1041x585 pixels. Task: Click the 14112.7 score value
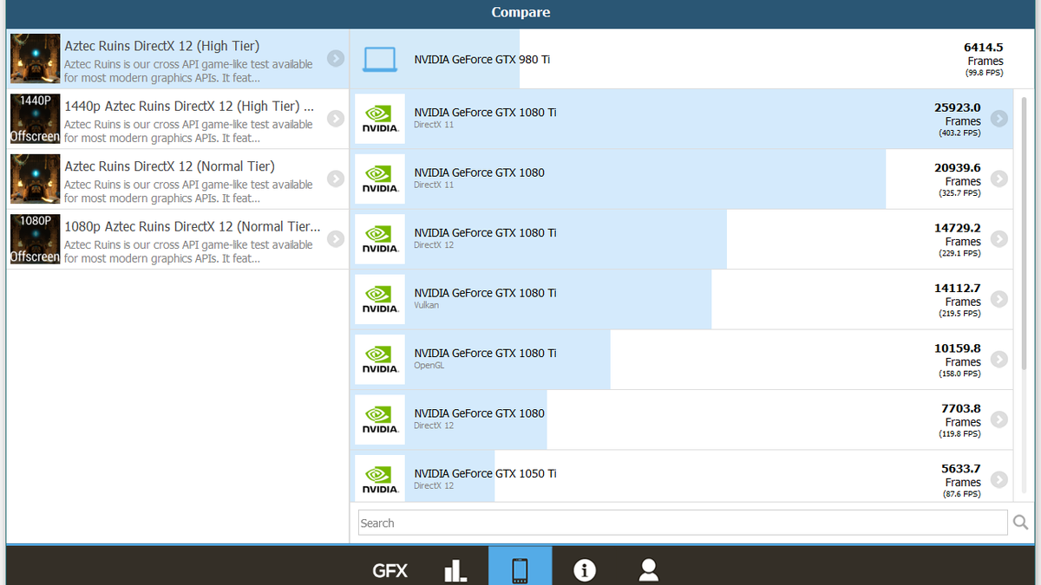pyautogui.click(x=958, y=288)
